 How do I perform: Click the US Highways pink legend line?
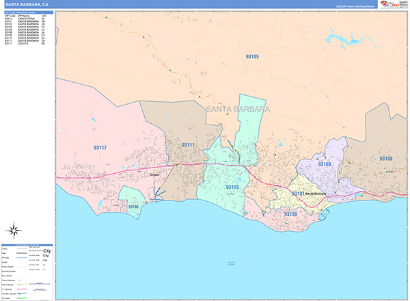click(x=22, y=289)
